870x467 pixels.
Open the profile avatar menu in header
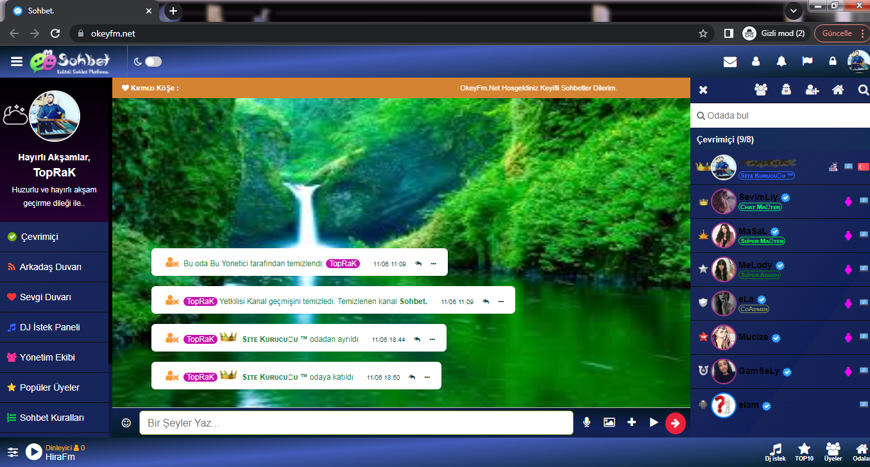tap(858, 62)
